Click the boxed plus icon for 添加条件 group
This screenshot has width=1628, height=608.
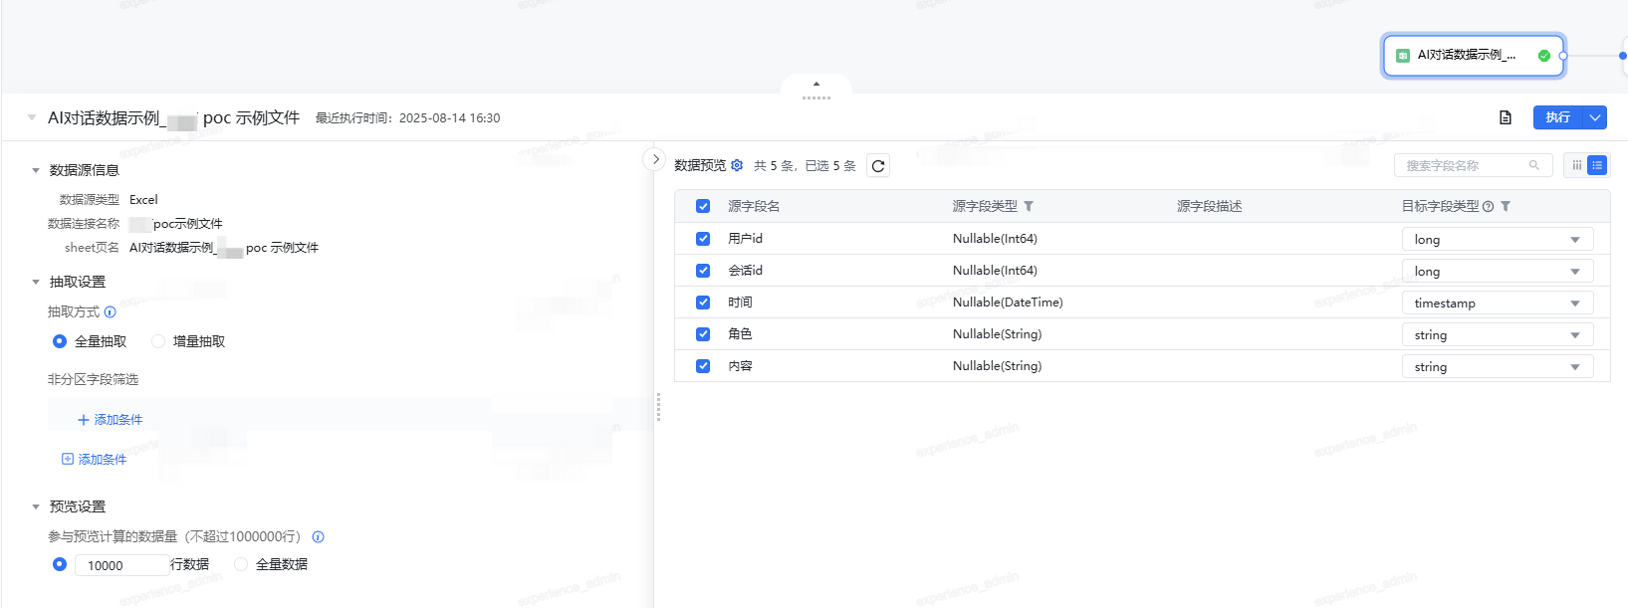coord(68,459)
